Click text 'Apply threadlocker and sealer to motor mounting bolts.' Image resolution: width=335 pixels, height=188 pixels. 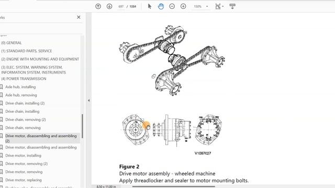tap(184, 181)
